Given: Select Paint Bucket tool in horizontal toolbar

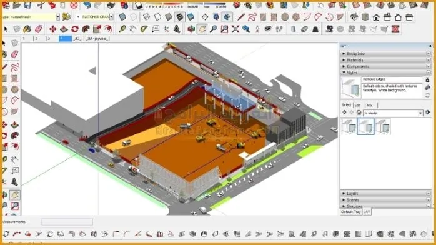Looking at the screenshot, I should [27, 29].
